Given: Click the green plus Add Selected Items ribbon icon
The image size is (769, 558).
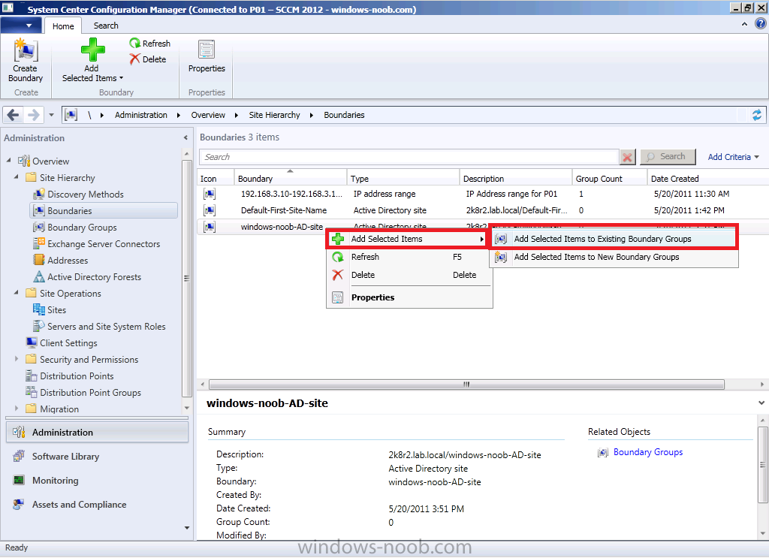Looking at the screenshot, I should (x=92, y=50).
